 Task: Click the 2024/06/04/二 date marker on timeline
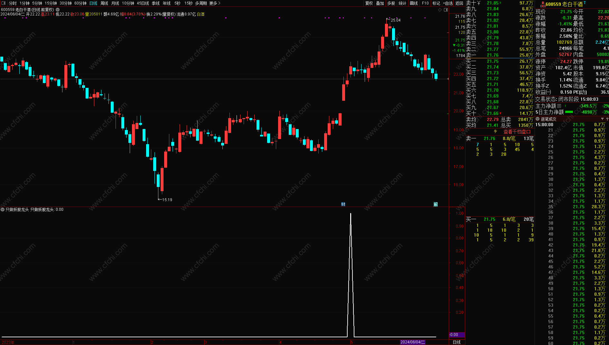pos(413,342)
